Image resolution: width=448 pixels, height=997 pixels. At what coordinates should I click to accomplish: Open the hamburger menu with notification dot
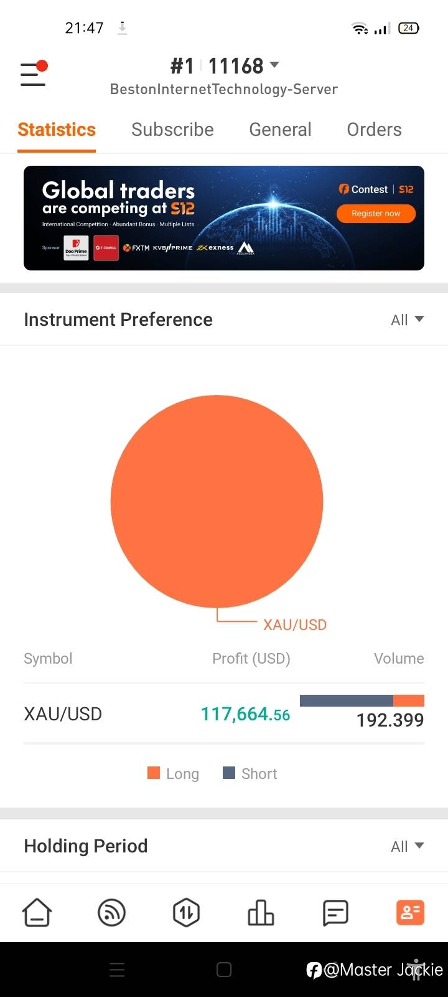(x=34, y=74)
